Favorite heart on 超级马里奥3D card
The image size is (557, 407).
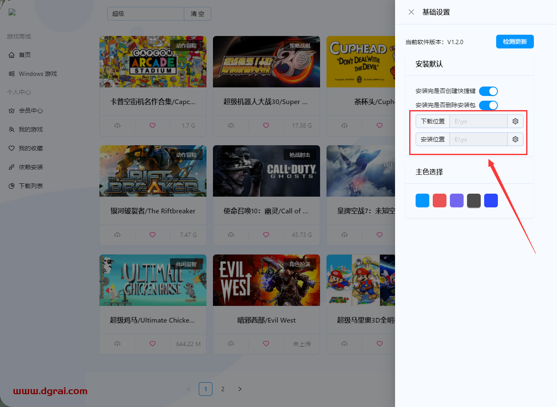(x=380, y=344)
